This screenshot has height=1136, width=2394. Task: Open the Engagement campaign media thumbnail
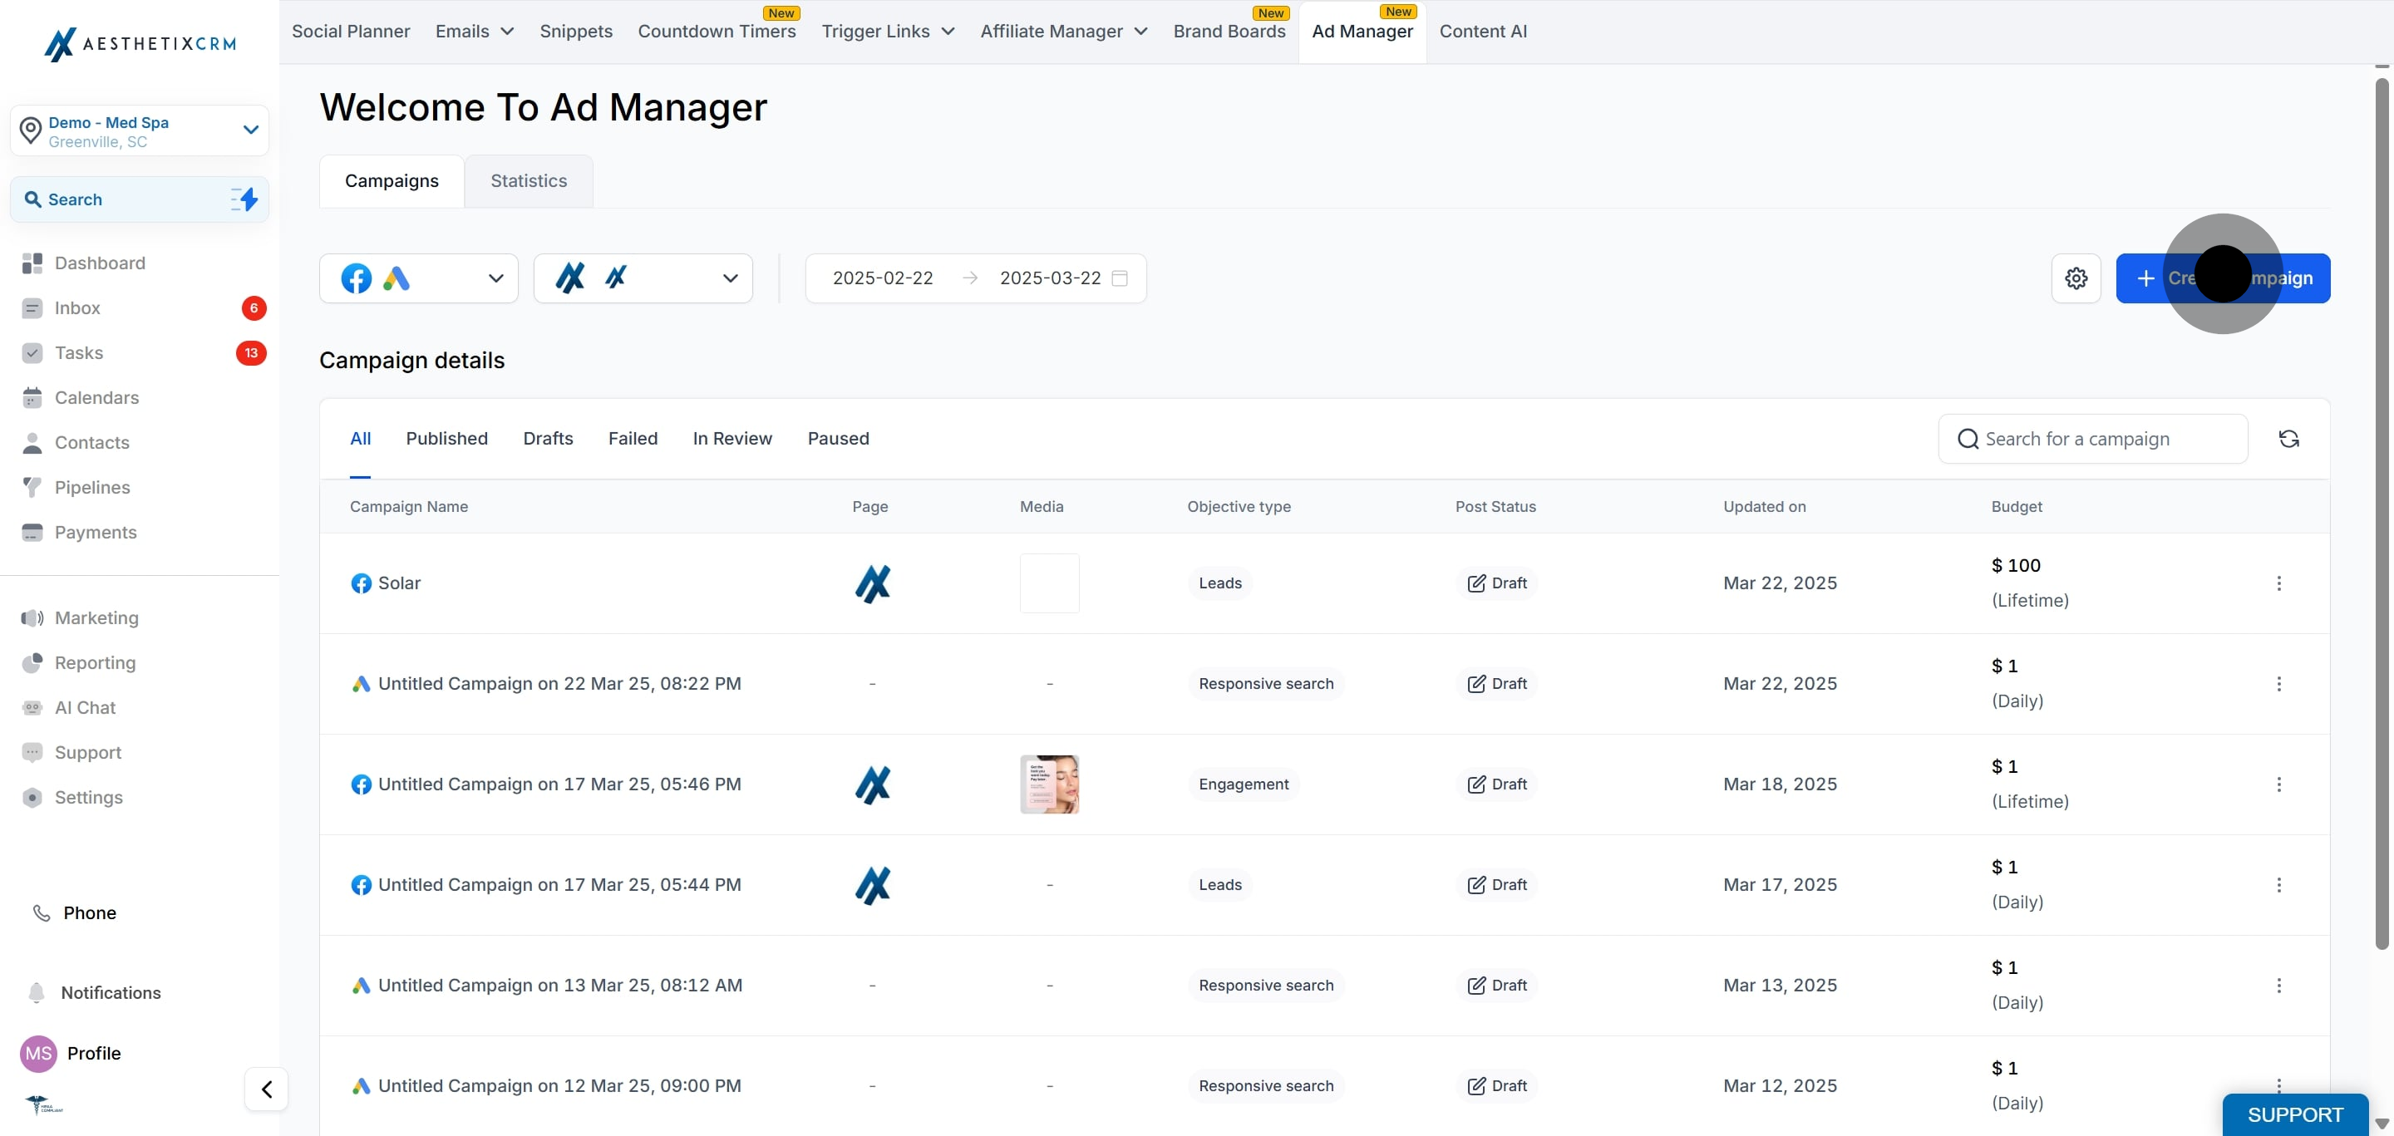(x=1049, y=784)
